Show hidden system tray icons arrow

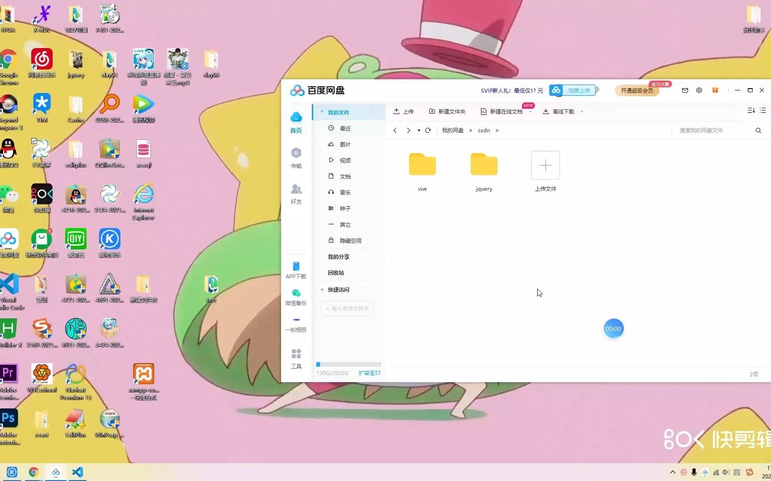(x=672, y=472)
